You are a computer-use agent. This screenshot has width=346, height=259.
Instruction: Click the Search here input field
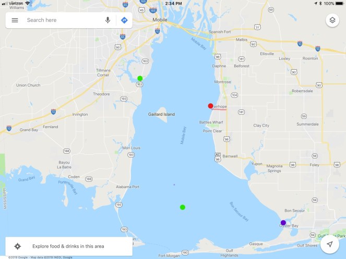63,20
